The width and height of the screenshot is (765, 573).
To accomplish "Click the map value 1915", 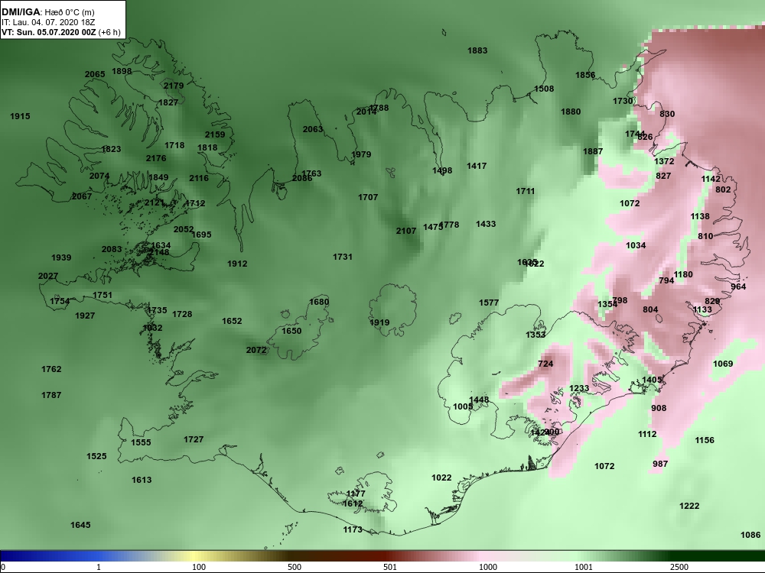I will 20,116.
